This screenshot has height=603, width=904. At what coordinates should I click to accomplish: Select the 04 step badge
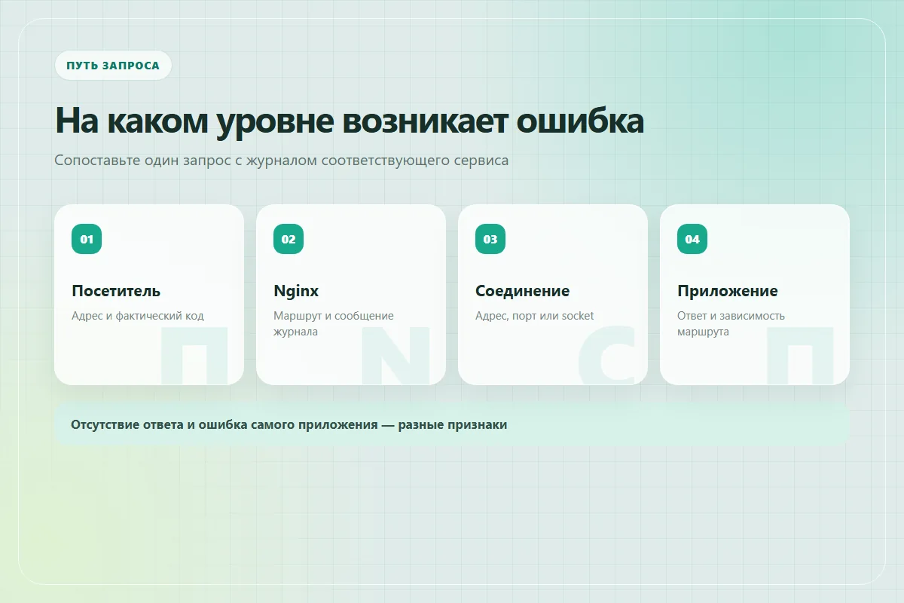tap(692, 239)
